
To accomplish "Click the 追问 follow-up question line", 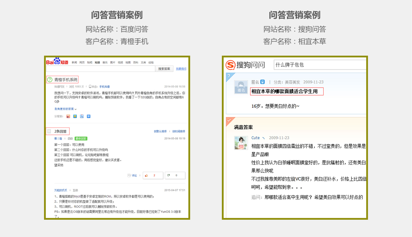I will [307, 197].
